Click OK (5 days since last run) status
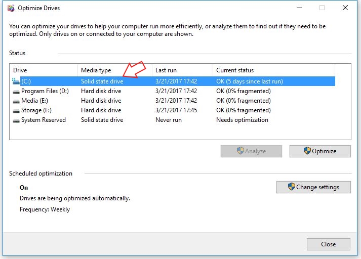This screenshot has width=361, height=259. click(250, 81)
